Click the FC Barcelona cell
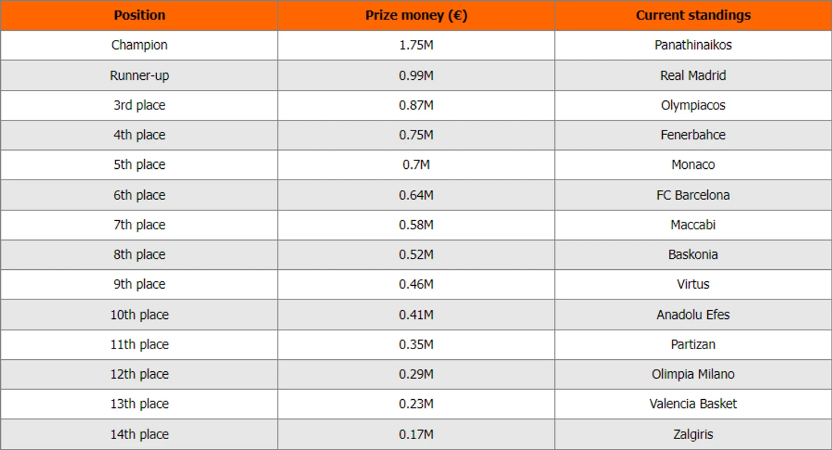The height and width of the screenshot is (450, 832). tap(693, 195)
